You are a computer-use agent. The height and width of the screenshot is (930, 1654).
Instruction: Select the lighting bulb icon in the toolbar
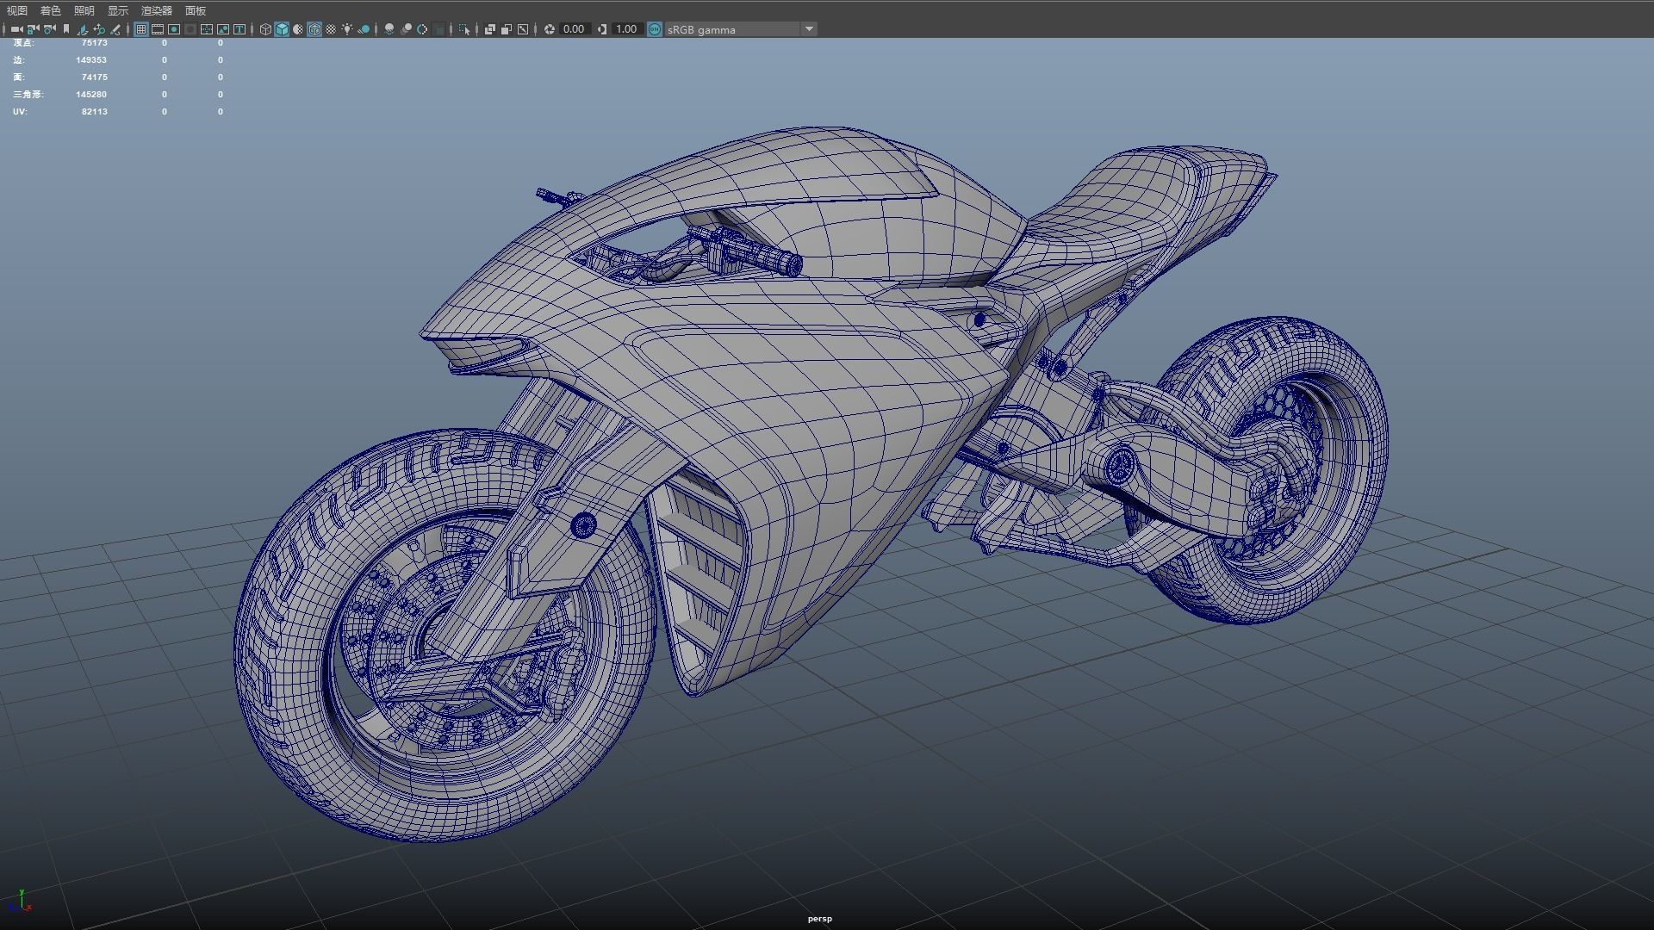pyautogui.click(x=347, y=28)
